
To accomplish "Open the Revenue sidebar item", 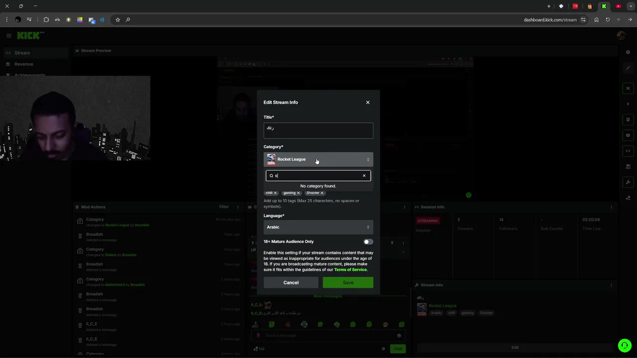I will [24, 64].
